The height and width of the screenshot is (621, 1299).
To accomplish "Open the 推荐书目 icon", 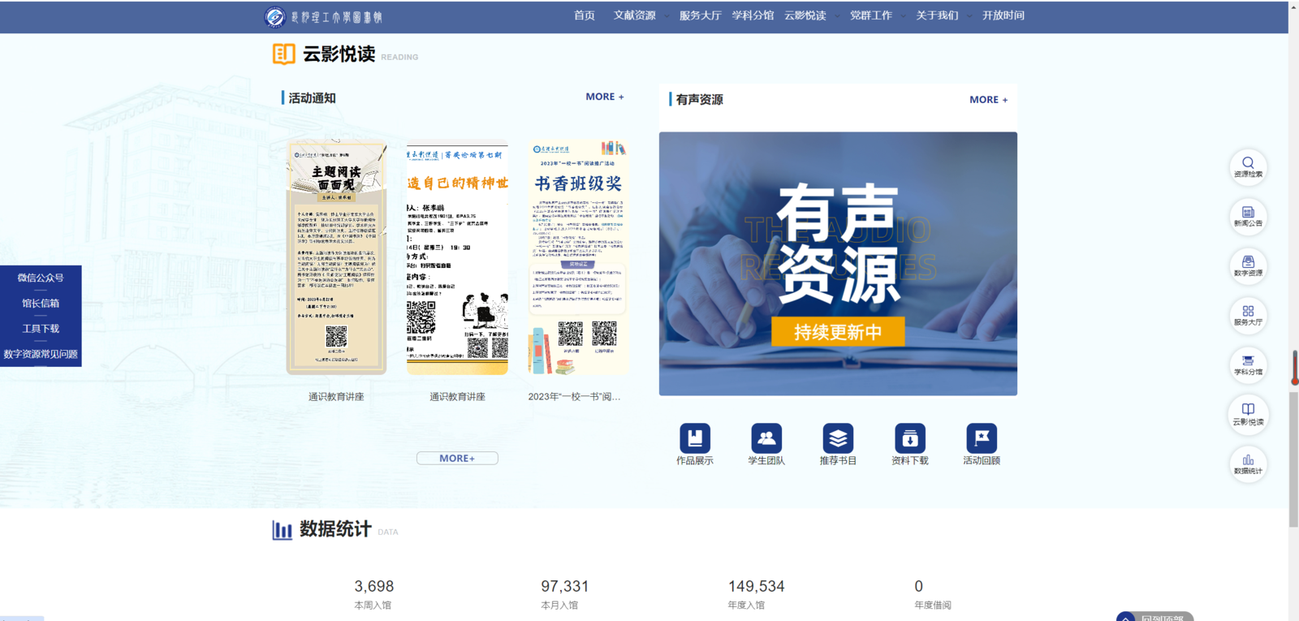I will click(838, 438).
